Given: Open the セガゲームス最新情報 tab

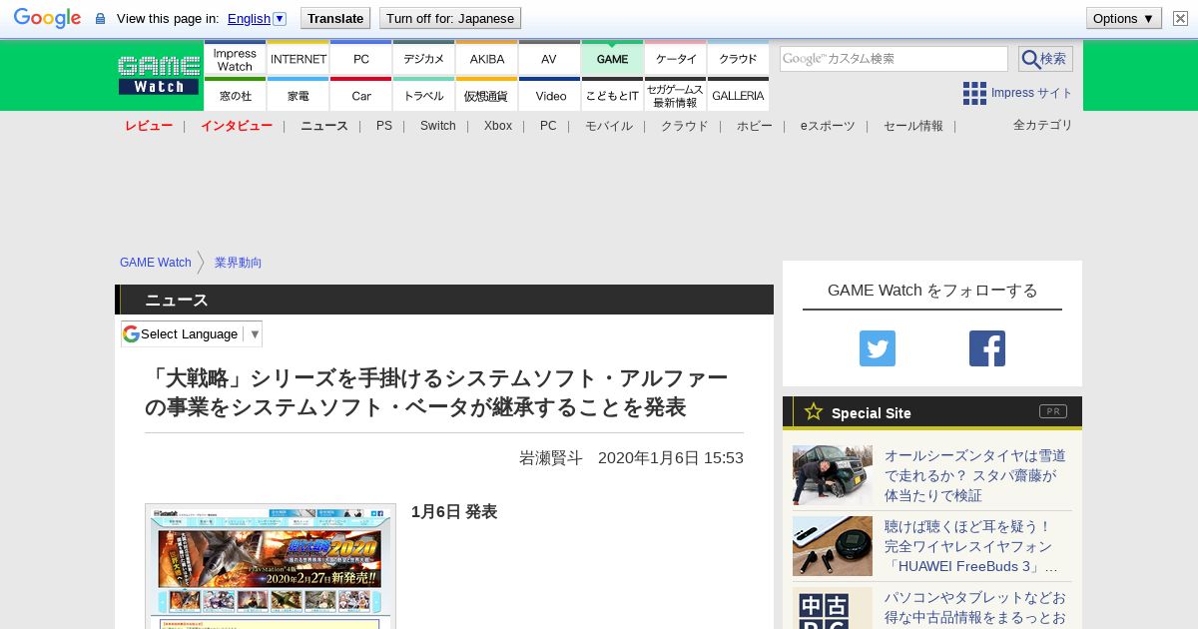Looking at the screenshot, I should 675,95.
